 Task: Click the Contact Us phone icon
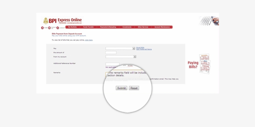tap(49, 28)
